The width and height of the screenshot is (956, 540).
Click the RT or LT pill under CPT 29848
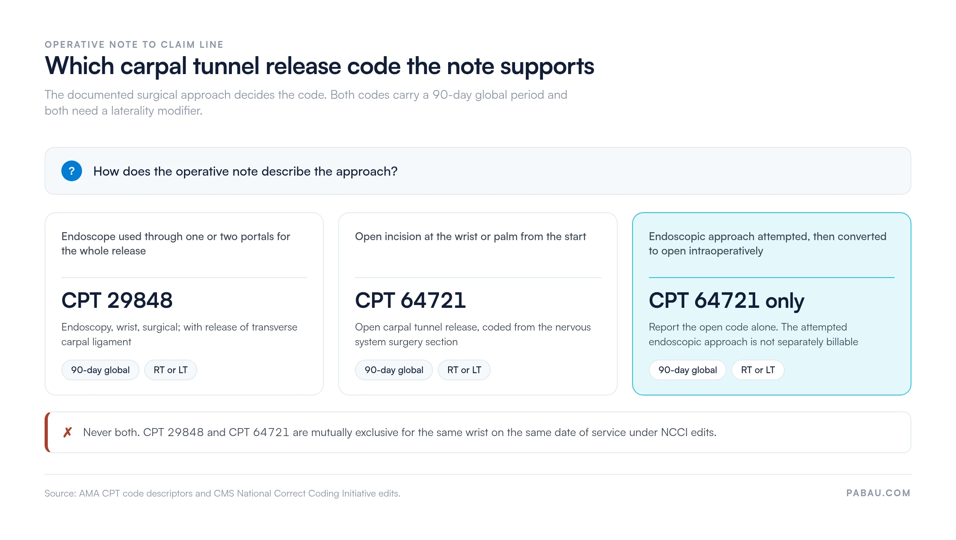point(170,370)
